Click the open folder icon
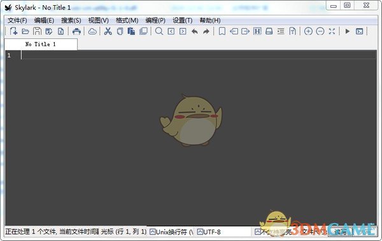 click(x=25, y=31)
